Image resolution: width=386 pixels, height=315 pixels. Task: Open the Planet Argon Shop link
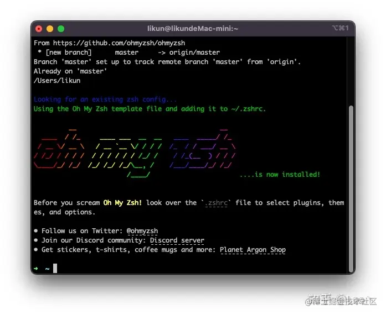coord(253,250)
